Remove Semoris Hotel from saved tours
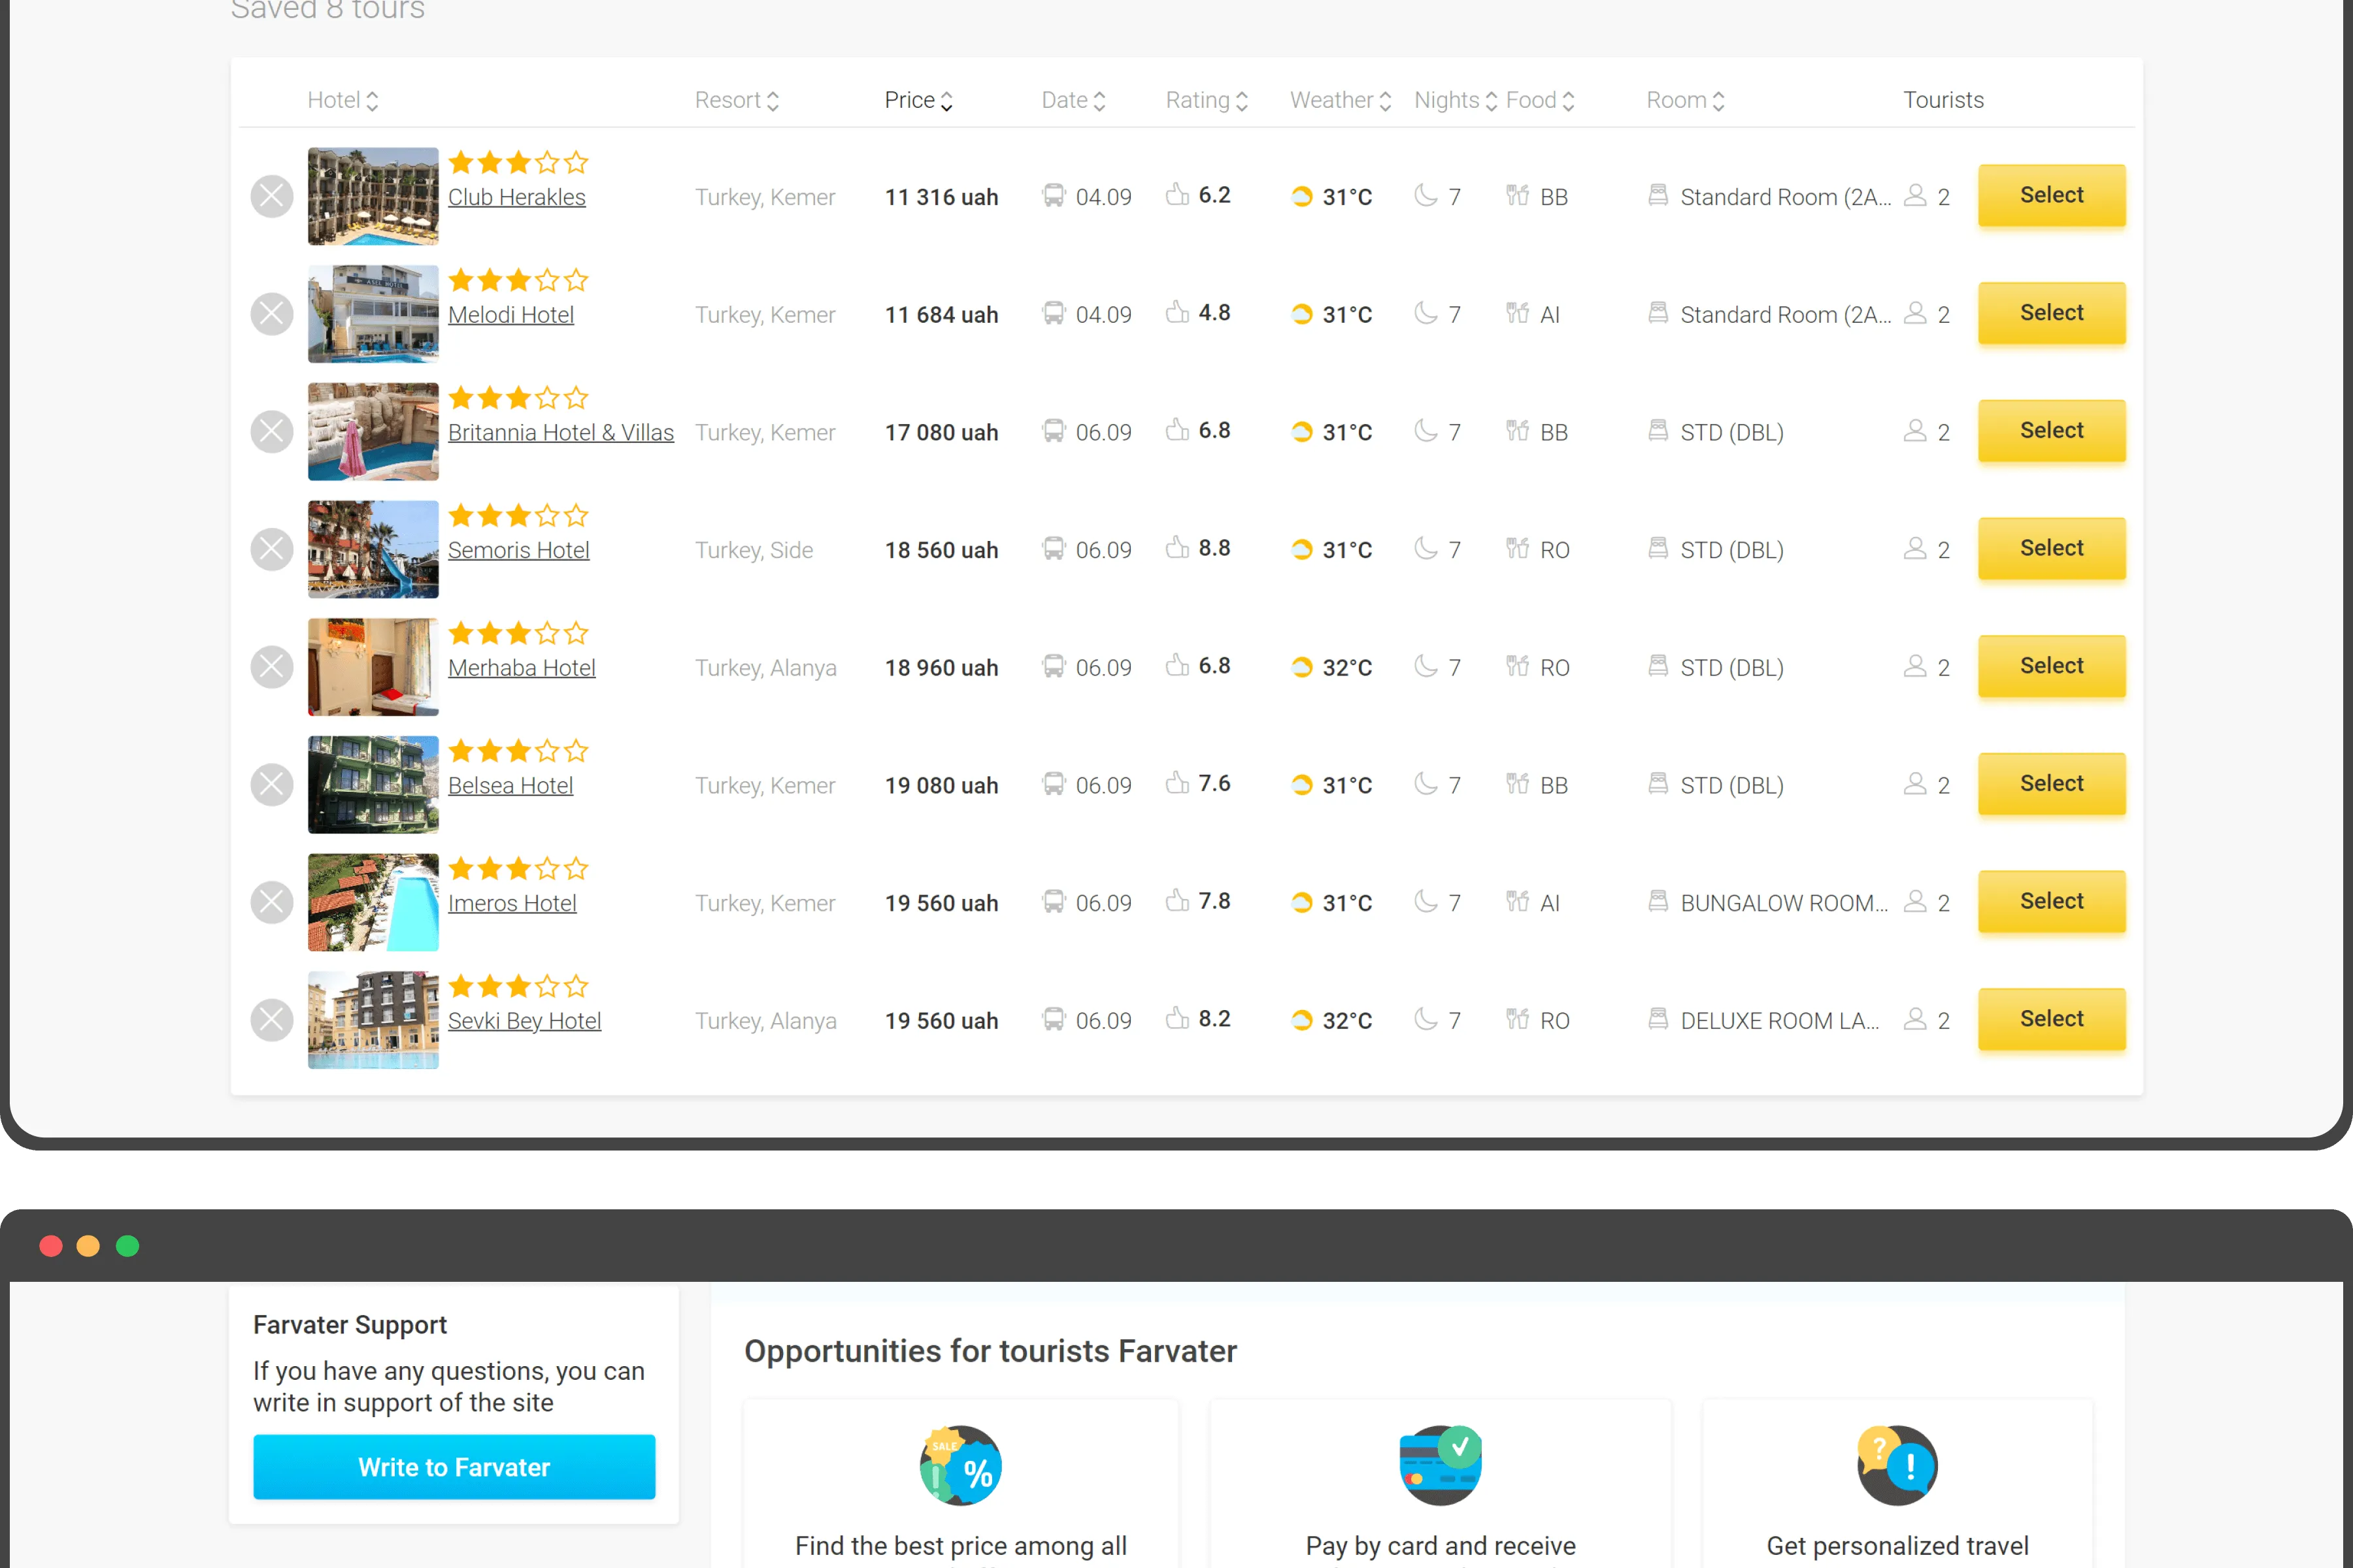Screen dimensions: 2353x1568 point(271,549)
